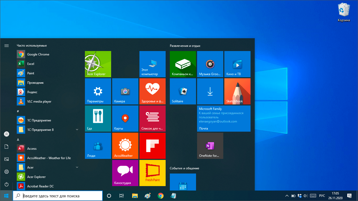Open VLC media player from list
Viewport: 358px width, 201px height.
point(39,102)
